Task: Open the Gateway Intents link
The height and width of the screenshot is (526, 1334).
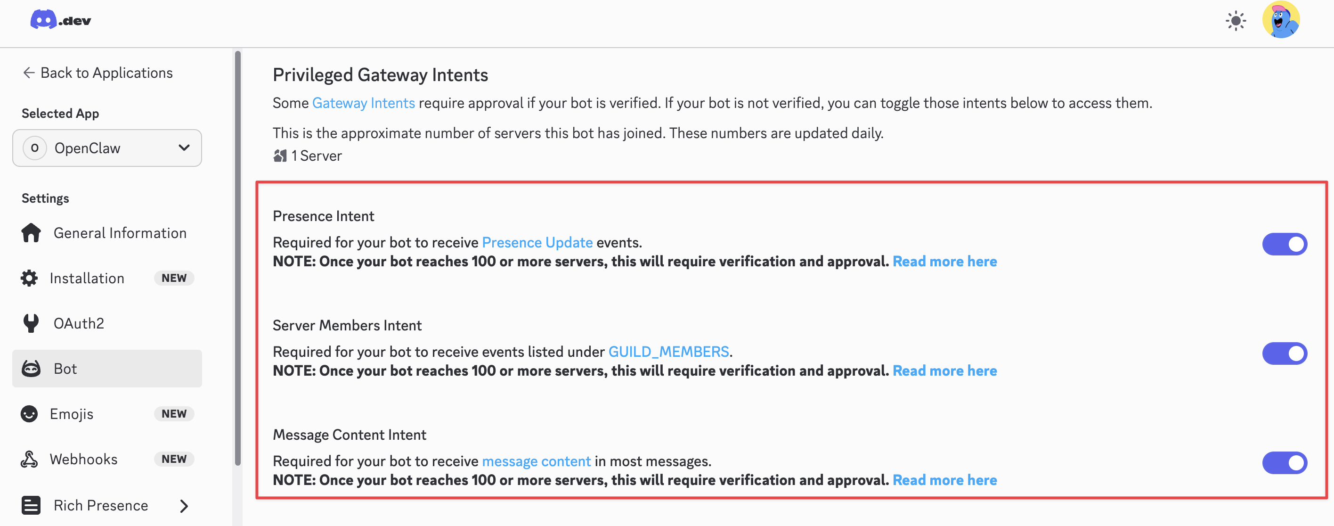Action: (364, 103)
